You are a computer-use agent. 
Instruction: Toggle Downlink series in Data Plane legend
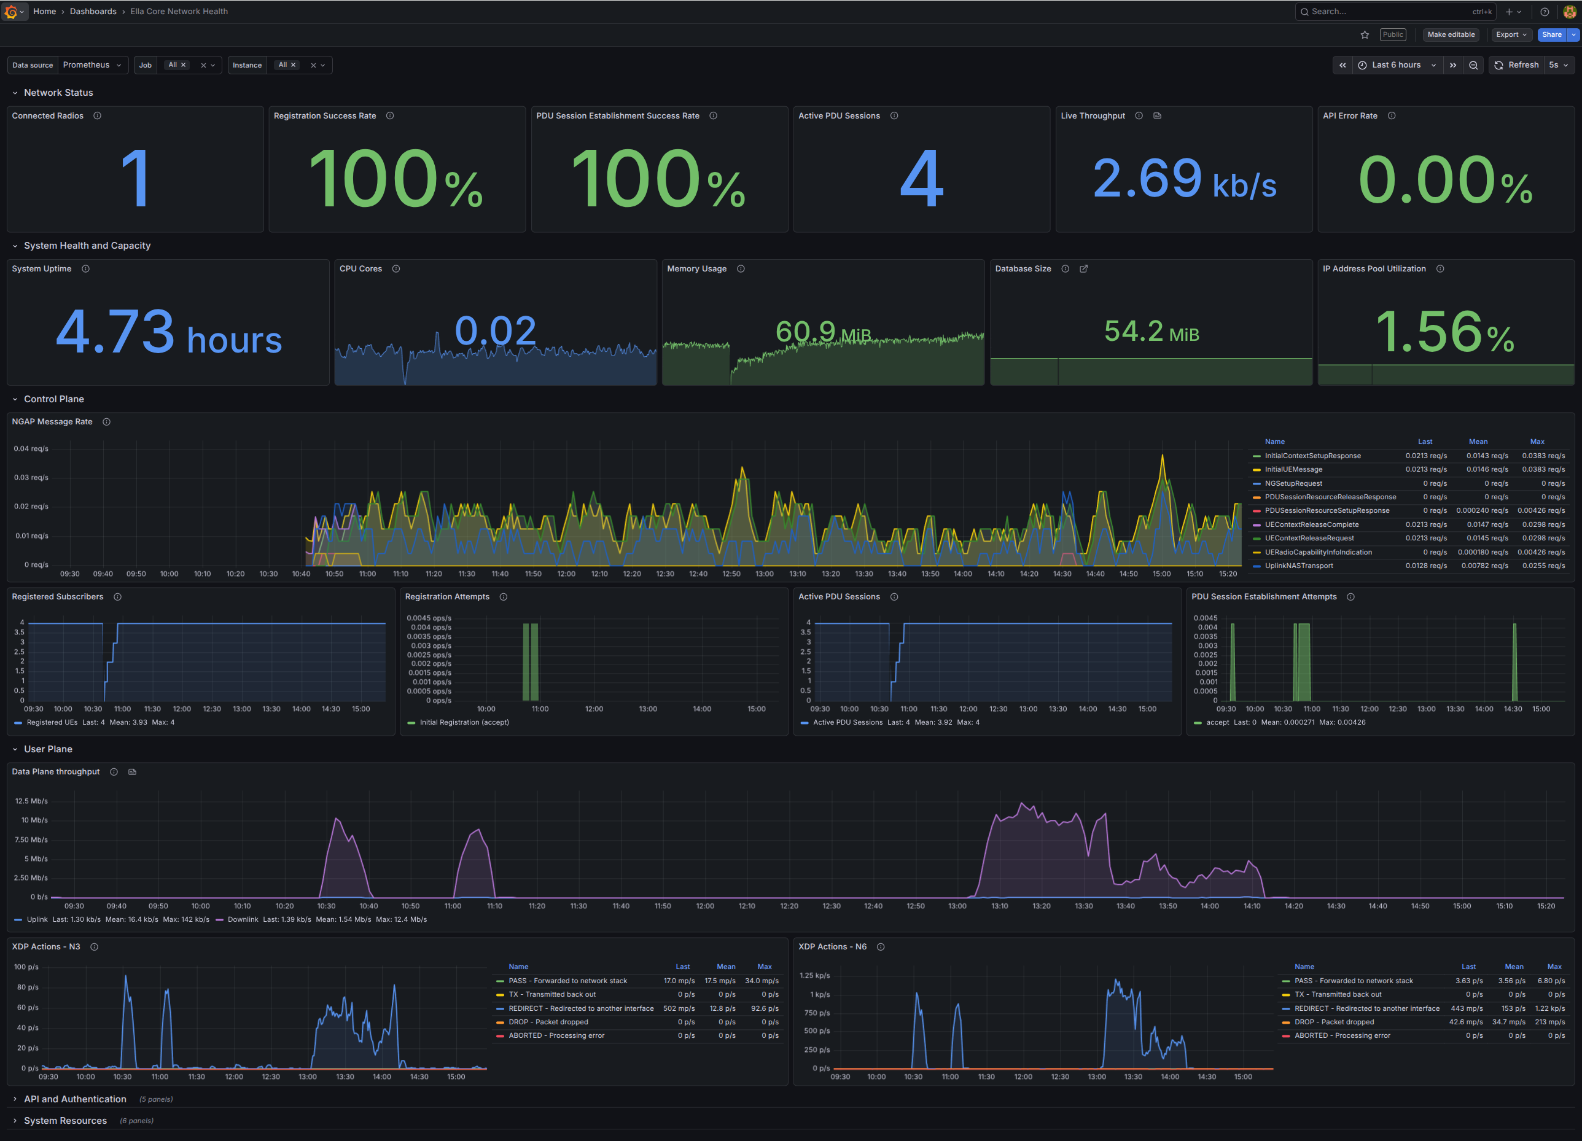coord(242,919)
